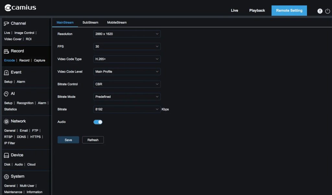
Task: Click the Save button
Action: (68, 140)
